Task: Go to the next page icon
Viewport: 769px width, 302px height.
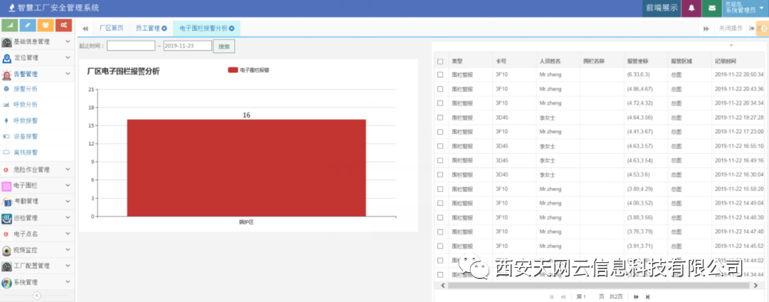Action: 636,296
